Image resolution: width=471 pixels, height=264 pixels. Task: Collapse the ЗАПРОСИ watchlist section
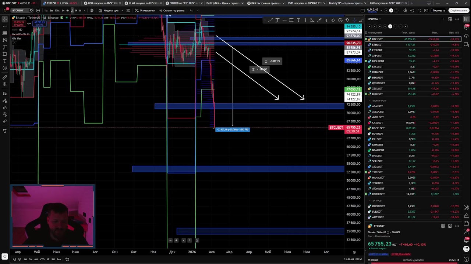pyautogui.click(x=369, y=201)
